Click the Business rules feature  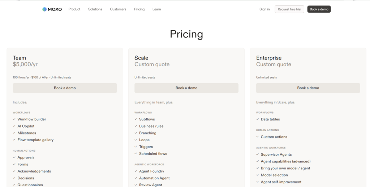[151, 126]
